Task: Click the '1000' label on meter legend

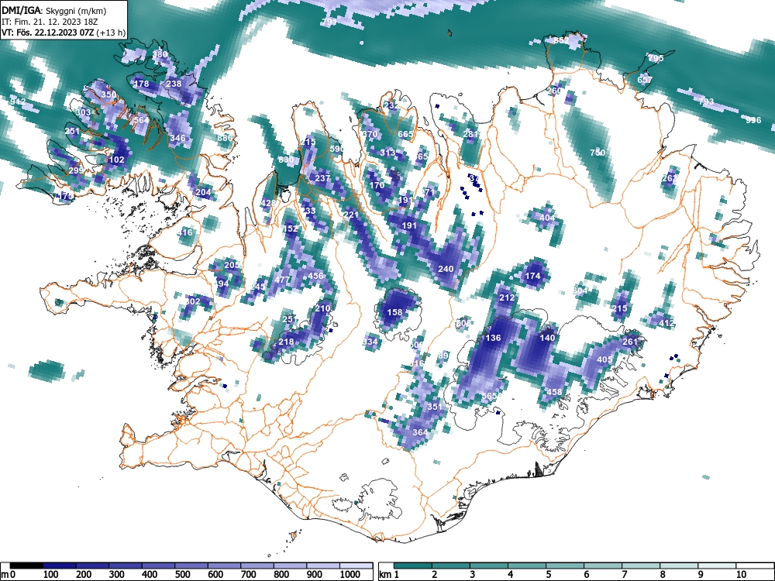Action: pos(350,575)
